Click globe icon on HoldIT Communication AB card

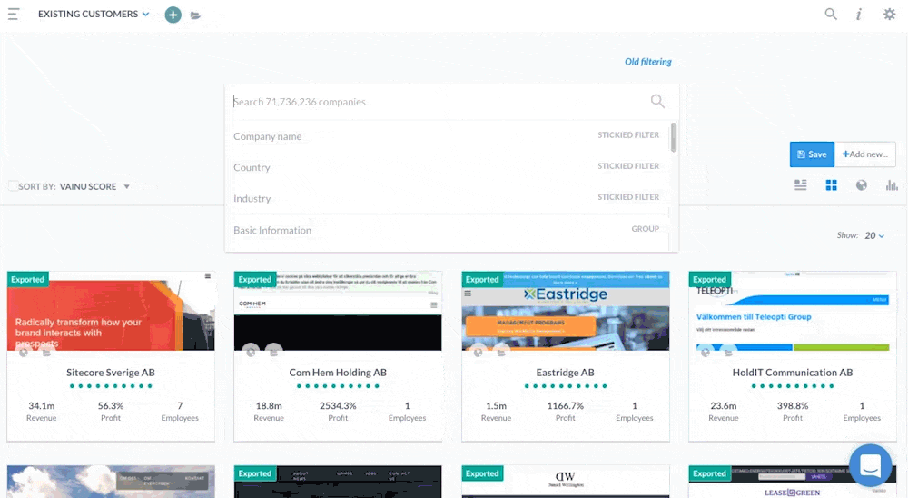click(706, 351)
